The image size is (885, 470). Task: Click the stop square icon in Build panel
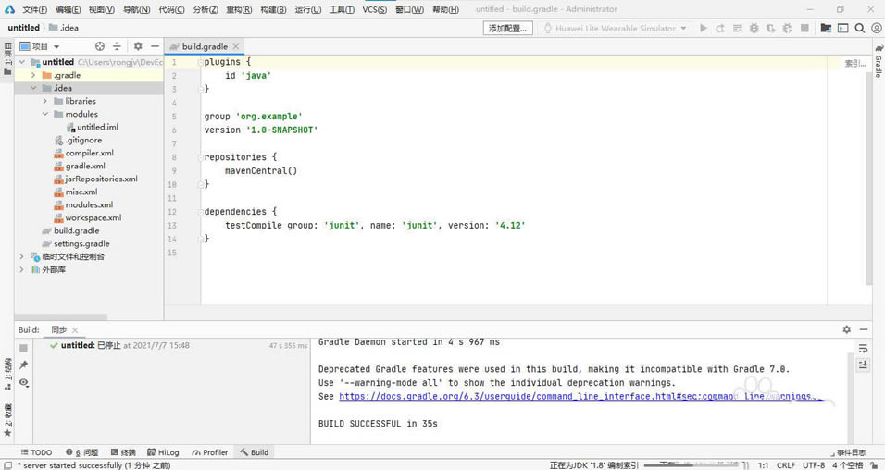pos(24,348)
